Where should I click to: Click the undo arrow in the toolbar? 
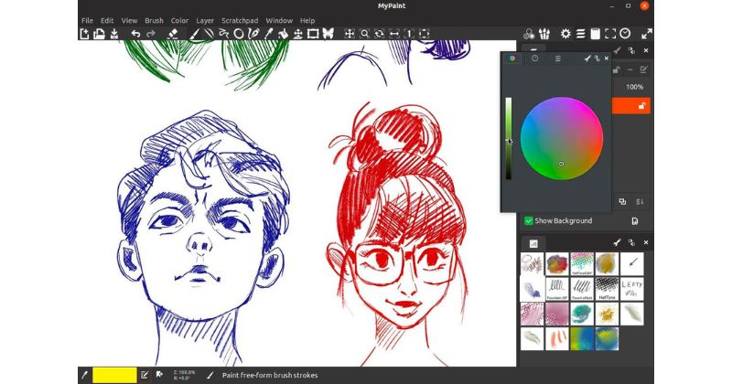point(135,34)
